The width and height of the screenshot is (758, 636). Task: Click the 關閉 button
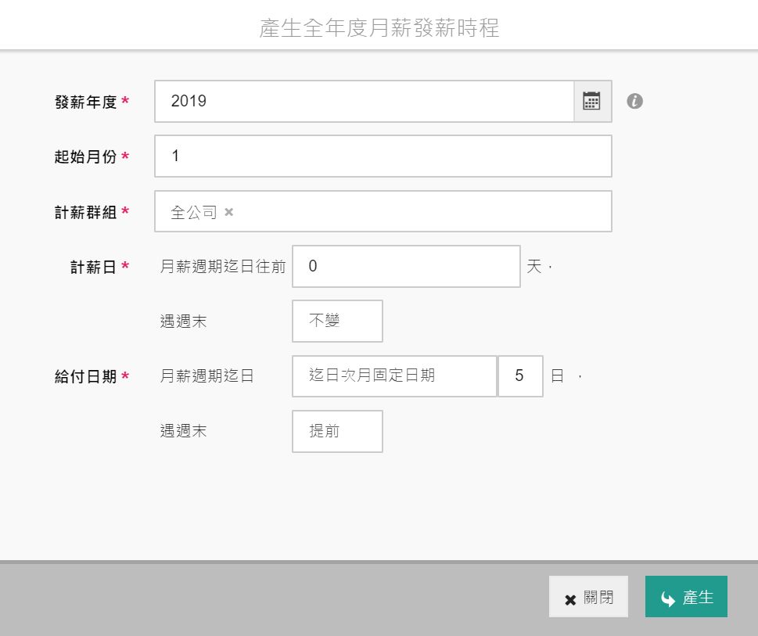pyautogui.click(x=588, y=598)
